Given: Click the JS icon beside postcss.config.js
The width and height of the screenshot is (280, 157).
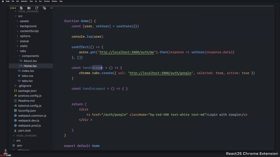Looking at the screenshot, I should pos(15,96).
